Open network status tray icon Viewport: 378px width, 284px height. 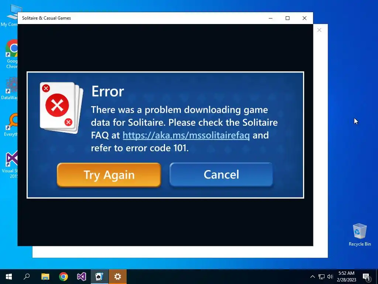pyautogui.click(x=322, y=277)
